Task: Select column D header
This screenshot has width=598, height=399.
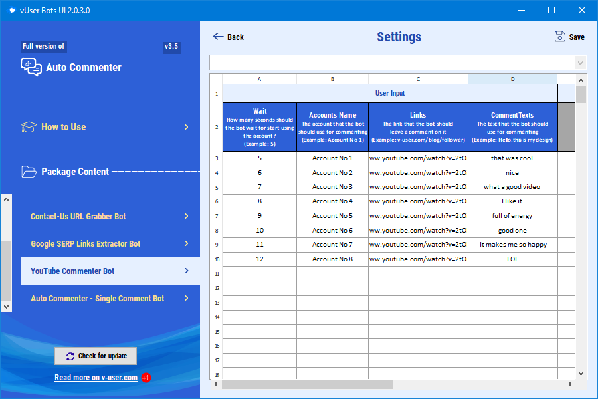Action: click(512, 79)
